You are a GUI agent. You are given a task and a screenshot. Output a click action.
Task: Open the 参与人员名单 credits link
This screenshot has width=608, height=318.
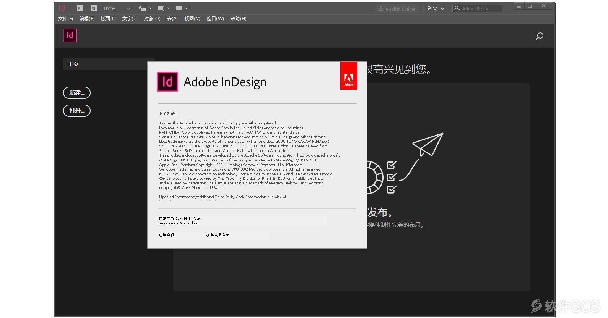click(218, 235)
